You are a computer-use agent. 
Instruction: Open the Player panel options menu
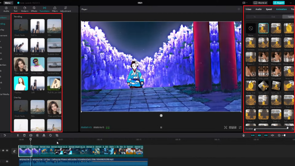pyautogui.click(x=239, y=9)
